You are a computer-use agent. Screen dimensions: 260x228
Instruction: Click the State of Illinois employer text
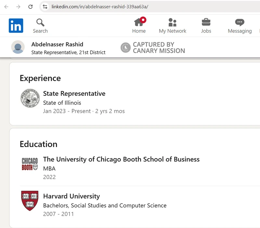click(x=62, y=103)
